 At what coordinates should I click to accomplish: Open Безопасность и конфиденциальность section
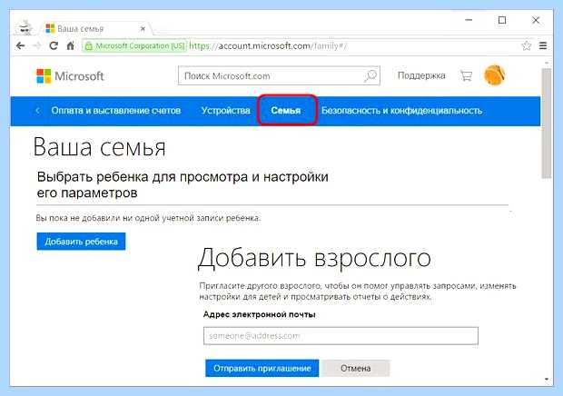401,111
